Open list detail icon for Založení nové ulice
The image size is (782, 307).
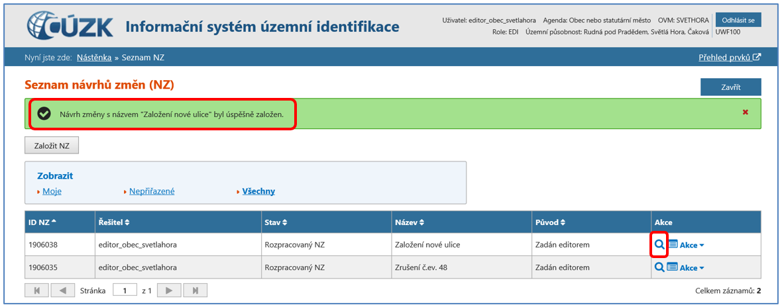pos(672,245)
